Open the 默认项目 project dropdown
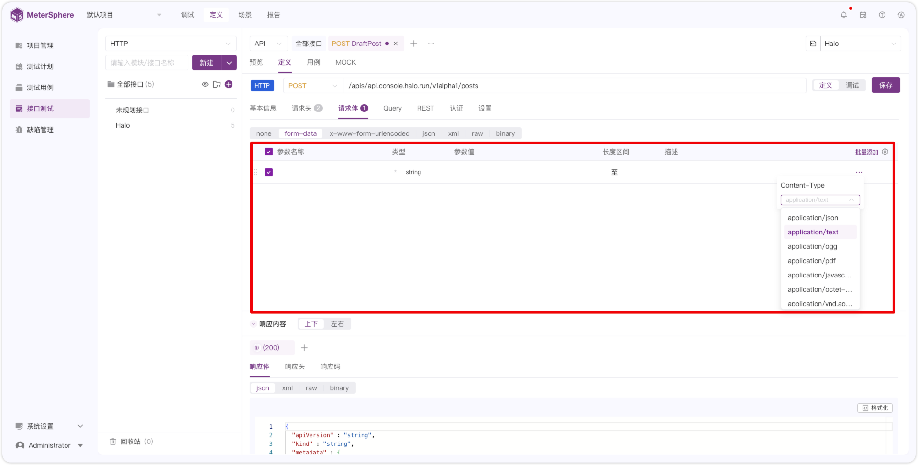 coord(124,15)
